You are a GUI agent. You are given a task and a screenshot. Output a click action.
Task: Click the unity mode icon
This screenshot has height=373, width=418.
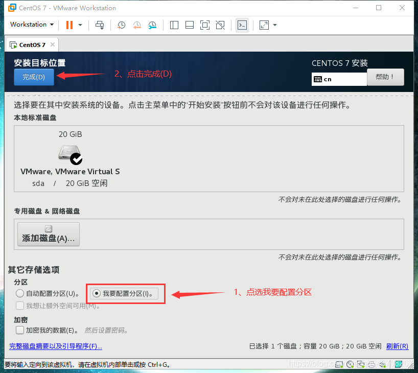220,25
